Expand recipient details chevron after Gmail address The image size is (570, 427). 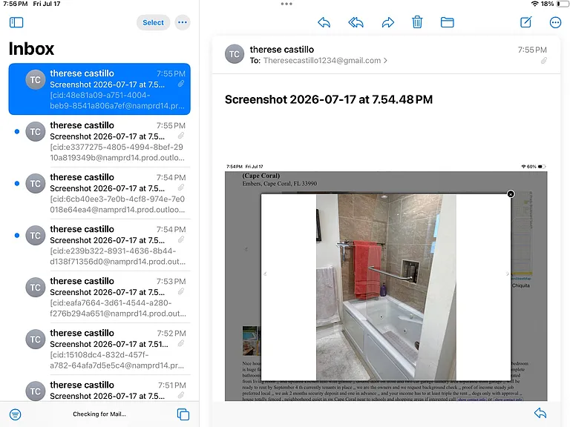pyautogui.click(x=385, y=60)
